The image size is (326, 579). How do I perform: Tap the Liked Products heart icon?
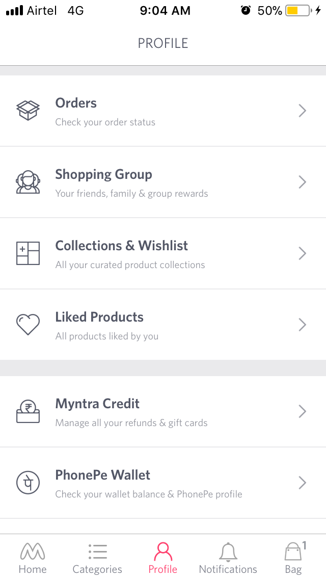click(28, 325)
